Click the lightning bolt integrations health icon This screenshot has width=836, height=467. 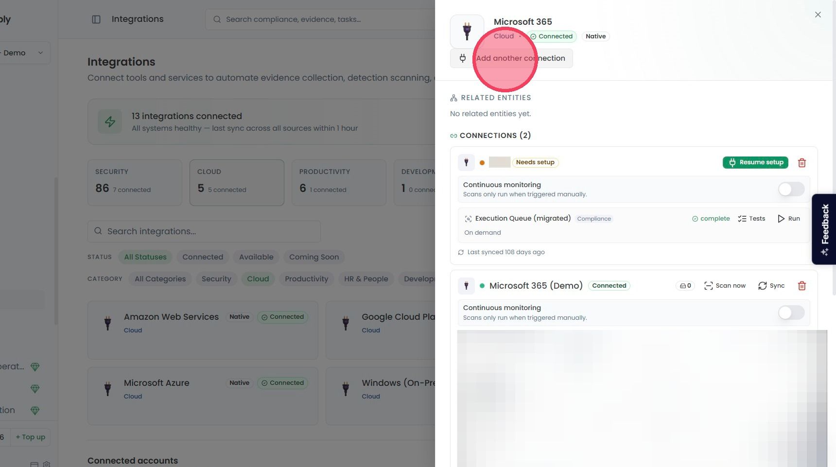click(x=110, y=121)
